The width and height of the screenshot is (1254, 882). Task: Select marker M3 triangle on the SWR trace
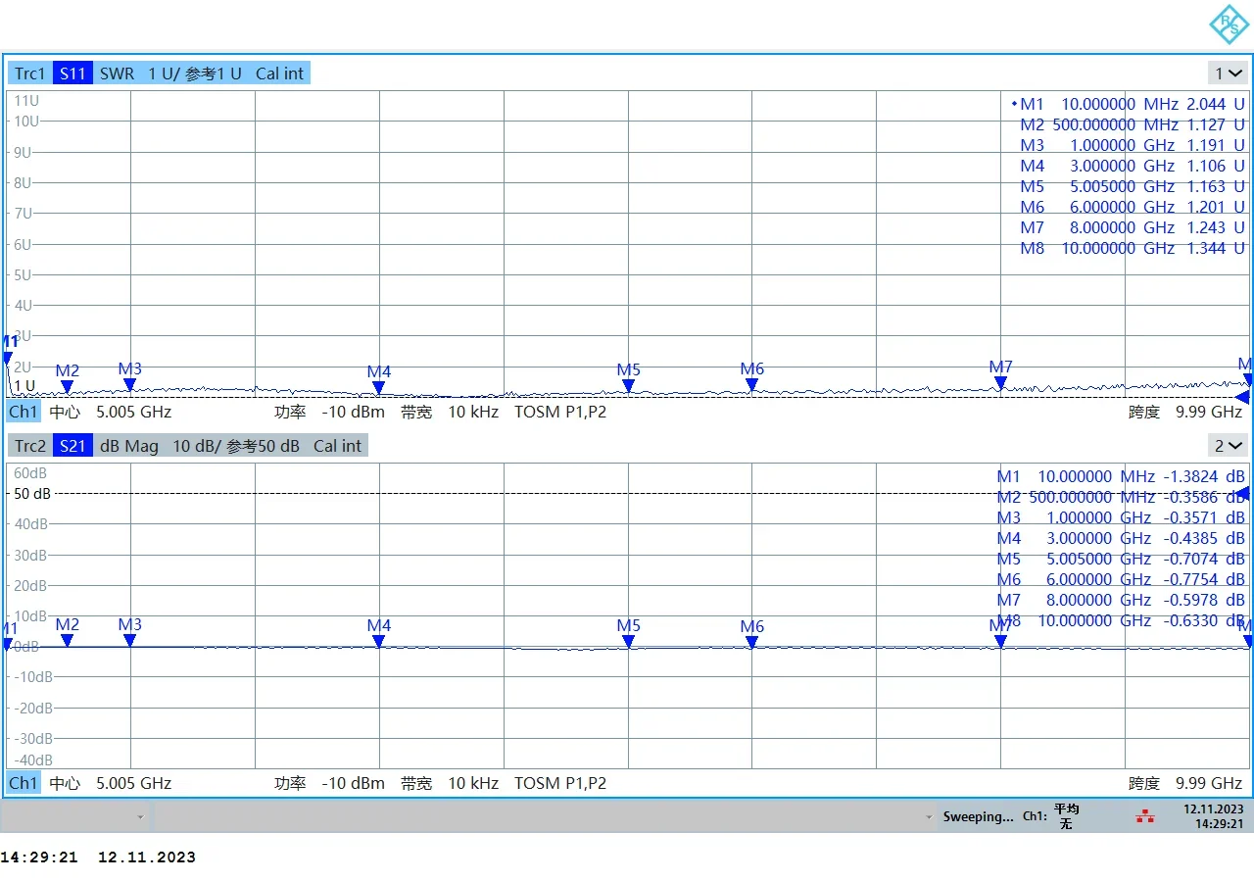129,385
